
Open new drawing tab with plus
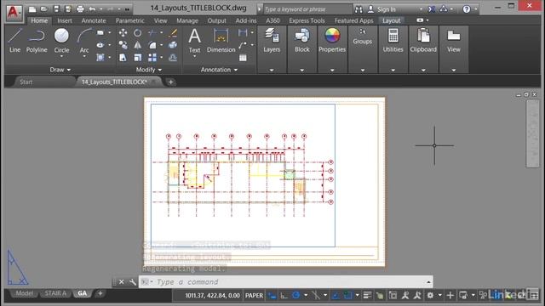point(170,82)
